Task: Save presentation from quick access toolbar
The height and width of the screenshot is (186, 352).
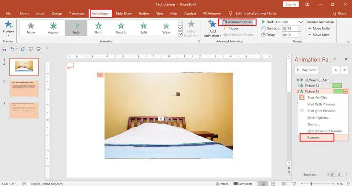Action: click(4, 49)
